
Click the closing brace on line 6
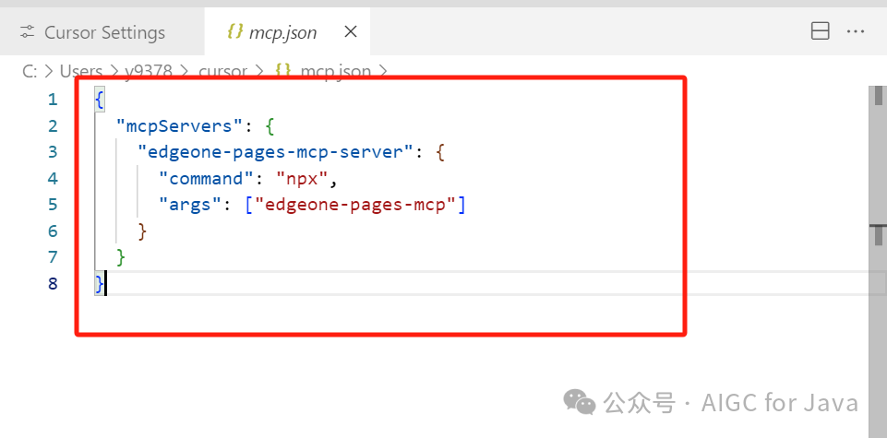[142, 231]
